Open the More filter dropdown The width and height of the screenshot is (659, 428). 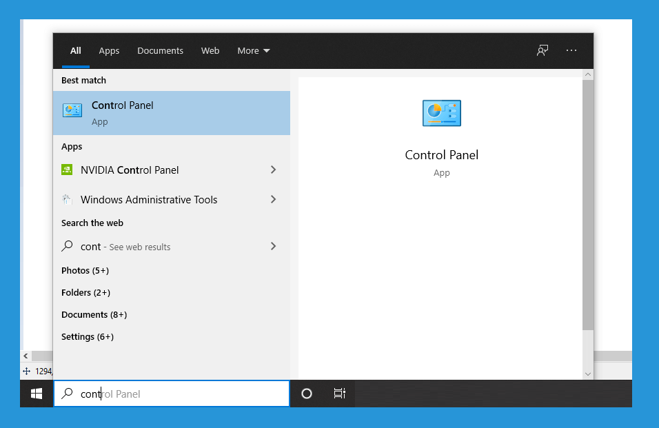pos(254,51)
